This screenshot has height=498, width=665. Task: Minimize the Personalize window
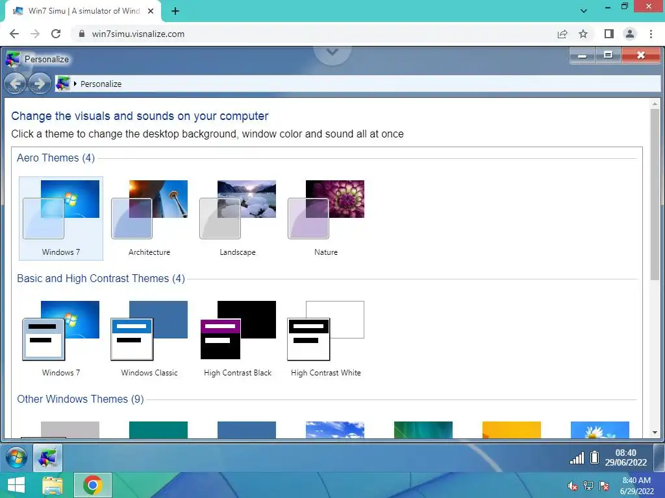583,55
